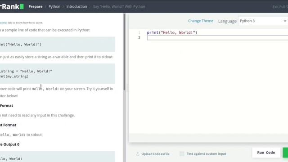Click the Run Code button
This screenshot has height=162, width=288.
click(266, 153)
